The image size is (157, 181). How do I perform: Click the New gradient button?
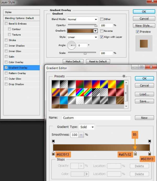tap(144, 118)
